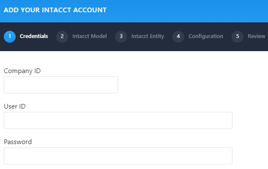Image resolution: width=268 pixels, height=169 pixels.
Task: Click the Company ID field label
Action: pos(22,71)
